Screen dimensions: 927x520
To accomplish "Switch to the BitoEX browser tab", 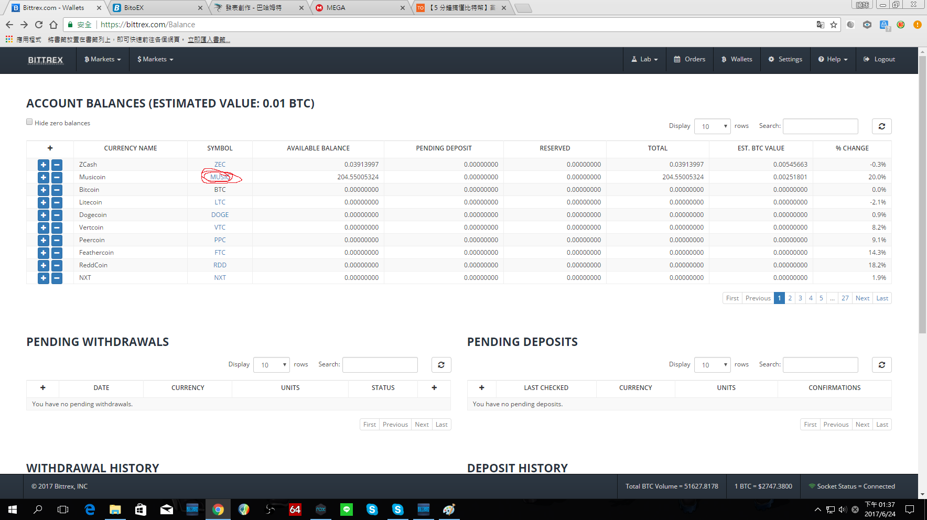I will point(156,8).
